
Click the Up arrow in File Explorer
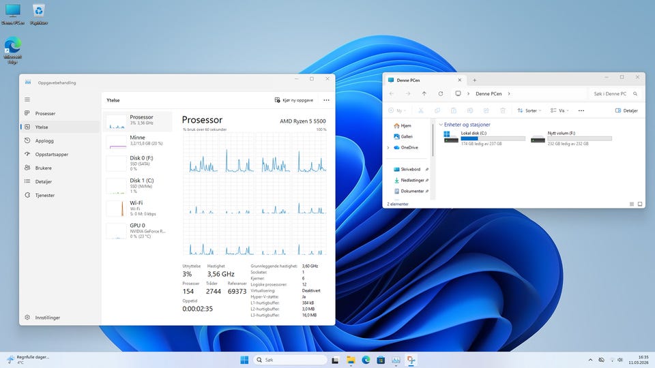pos(424,93)
